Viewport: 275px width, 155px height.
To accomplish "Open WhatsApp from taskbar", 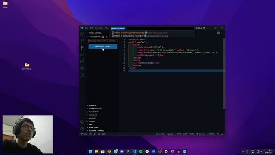I will click(x=116, y=152).
